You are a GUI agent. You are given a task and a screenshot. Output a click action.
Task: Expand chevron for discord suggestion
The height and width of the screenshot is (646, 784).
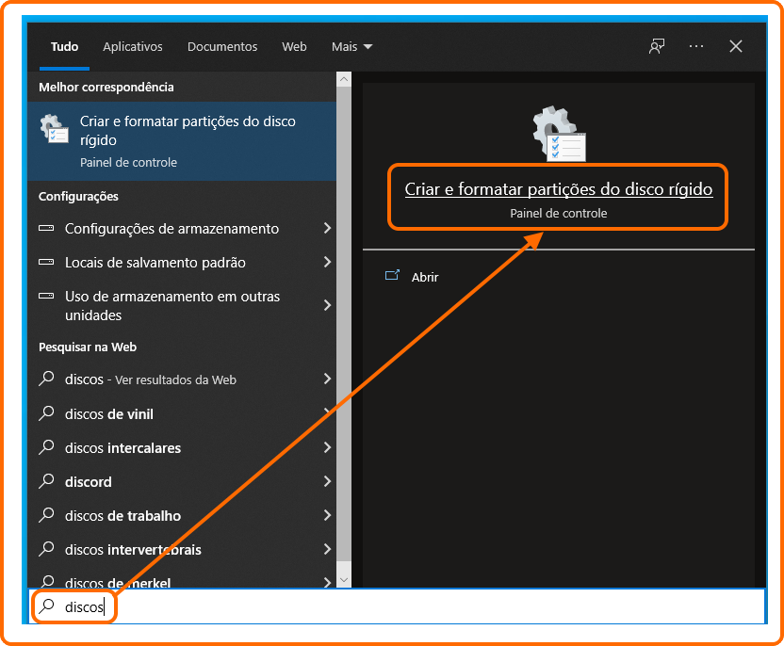point(327,481)
